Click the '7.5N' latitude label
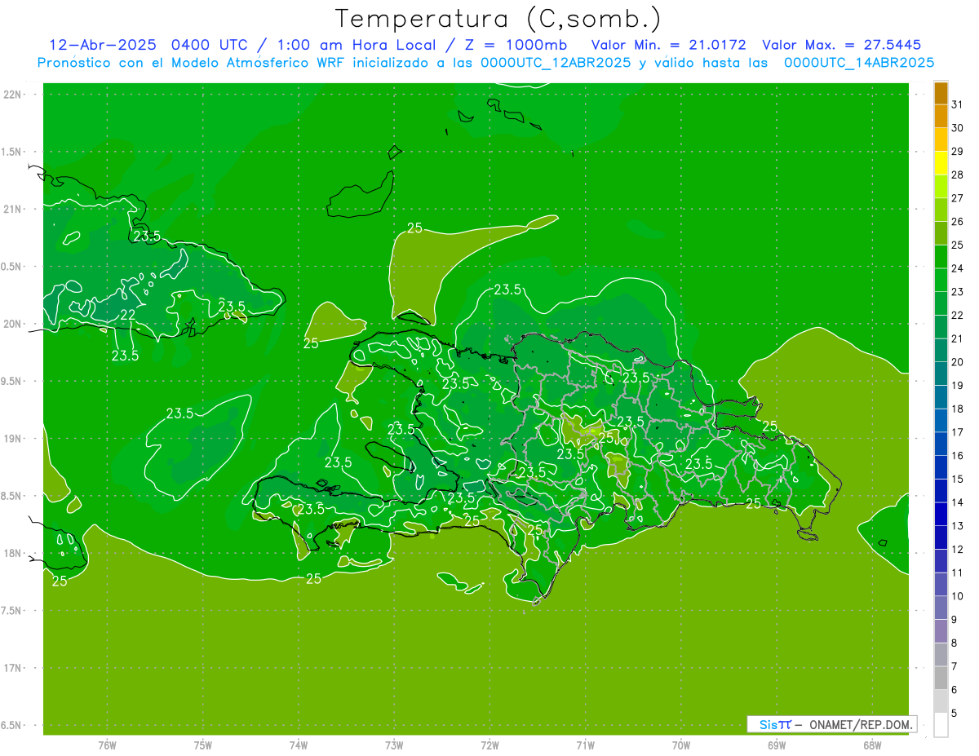Viewport: 979px width, 756px height. (x=12, y=611)
